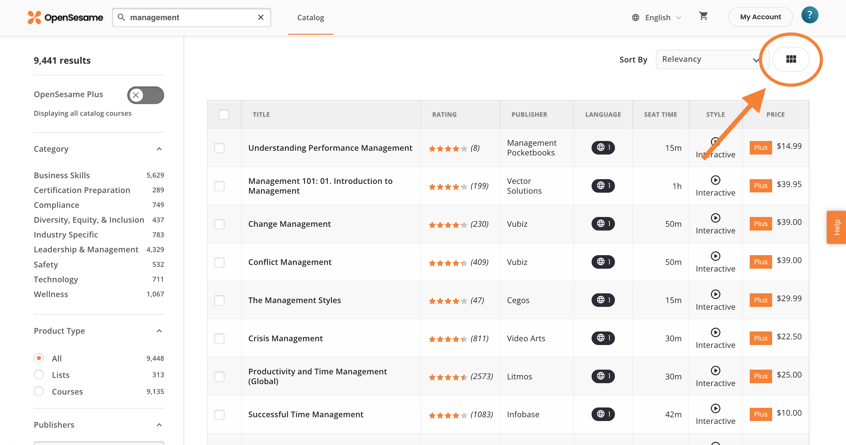
Task: Choose the Lists product type radio
Action: (x=39, y=374)
